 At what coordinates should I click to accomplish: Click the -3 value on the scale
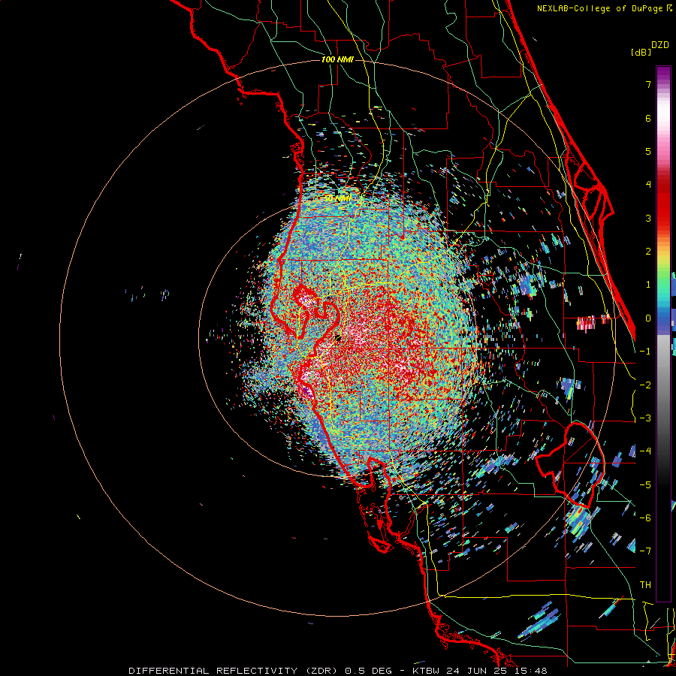[x=645, y=418]
